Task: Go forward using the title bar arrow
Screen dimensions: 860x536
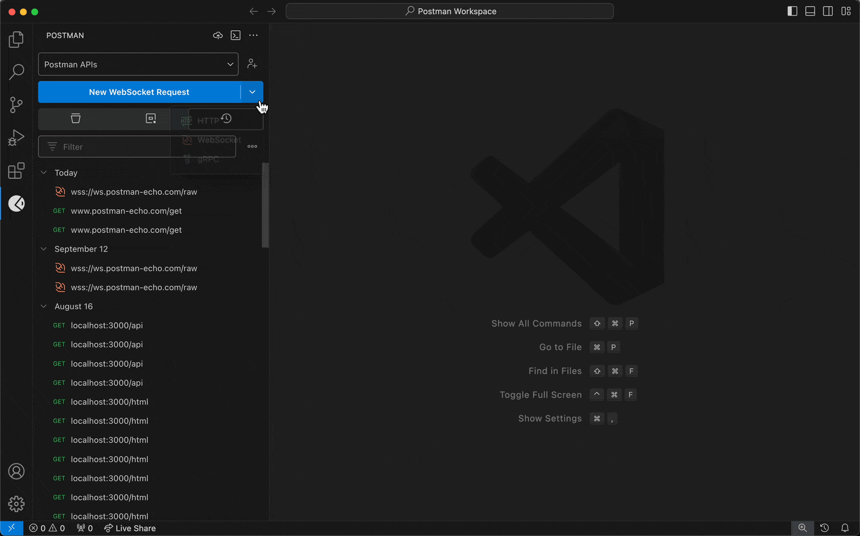Action: [272, 11]
